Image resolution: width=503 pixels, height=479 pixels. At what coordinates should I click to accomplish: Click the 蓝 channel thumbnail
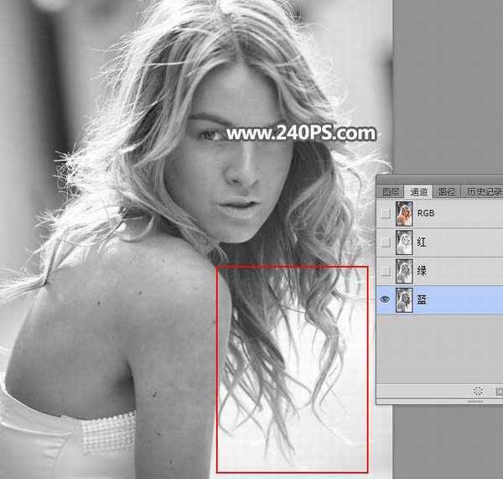tap(404, 299)
